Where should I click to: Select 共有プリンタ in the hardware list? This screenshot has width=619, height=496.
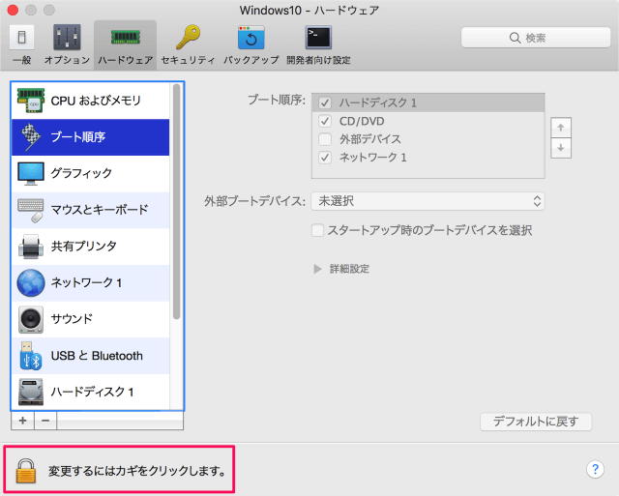coord(95,247)
